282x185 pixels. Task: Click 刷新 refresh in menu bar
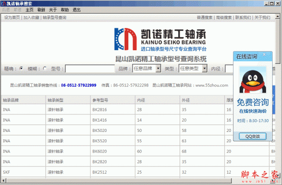[x=41, y=10]
